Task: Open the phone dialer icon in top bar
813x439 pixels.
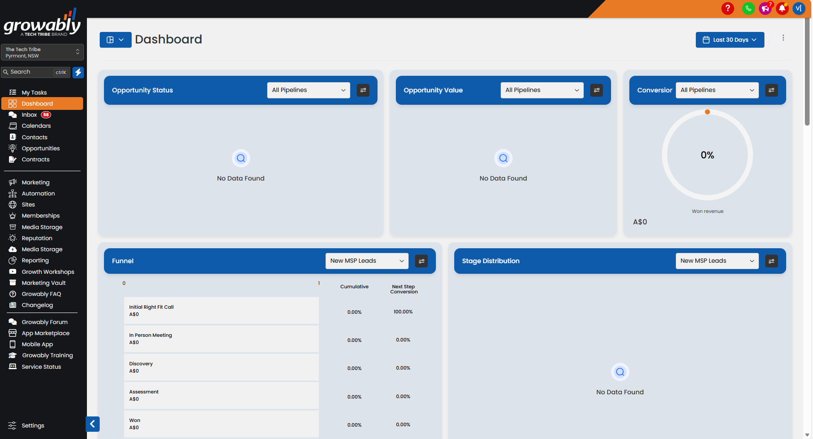Action: point(749,9)
